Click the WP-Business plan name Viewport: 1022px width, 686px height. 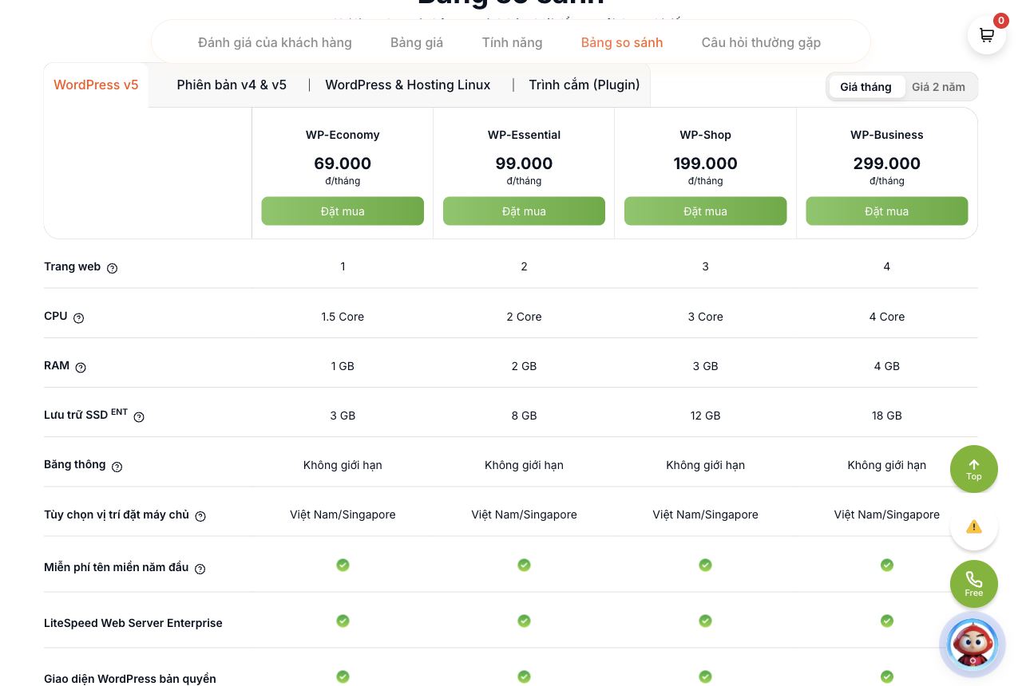pyautogui.click(x=886, y=135)
